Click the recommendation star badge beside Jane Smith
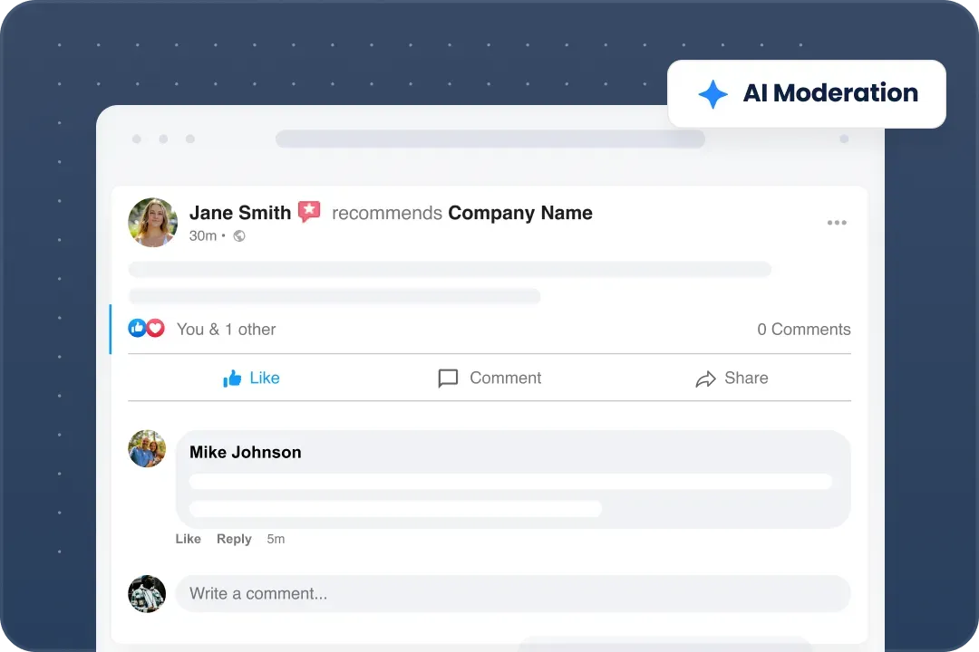 309,212
